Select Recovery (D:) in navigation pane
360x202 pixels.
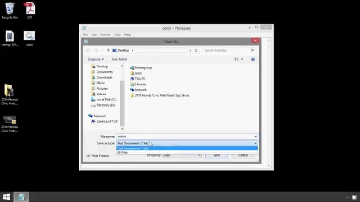tap(103, 105)
